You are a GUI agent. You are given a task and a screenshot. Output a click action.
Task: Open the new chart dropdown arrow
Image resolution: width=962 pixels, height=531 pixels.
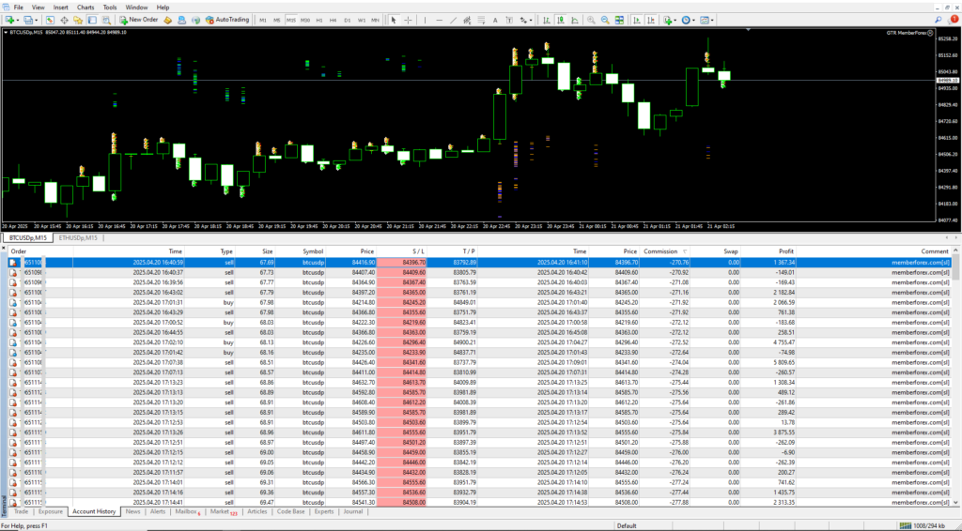pos(19,19)
